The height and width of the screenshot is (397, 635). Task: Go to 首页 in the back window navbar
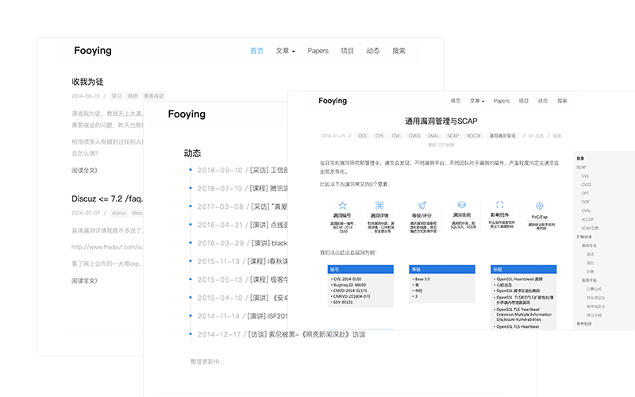(256, 51)
